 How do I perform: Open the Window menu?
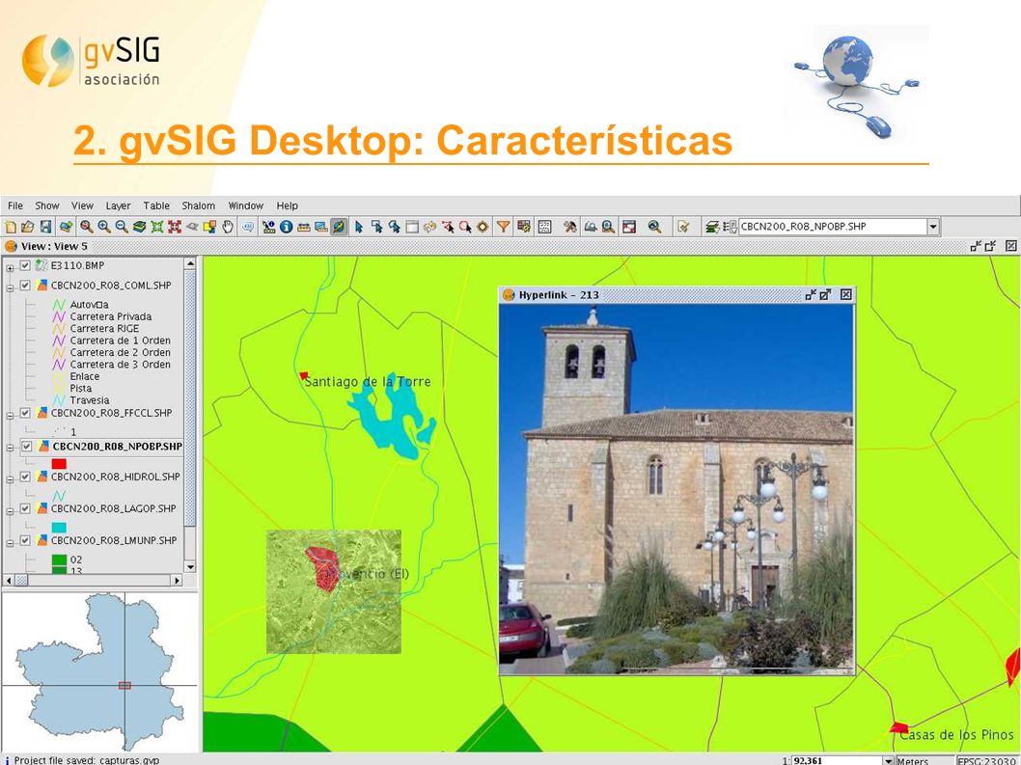[245, 205]
